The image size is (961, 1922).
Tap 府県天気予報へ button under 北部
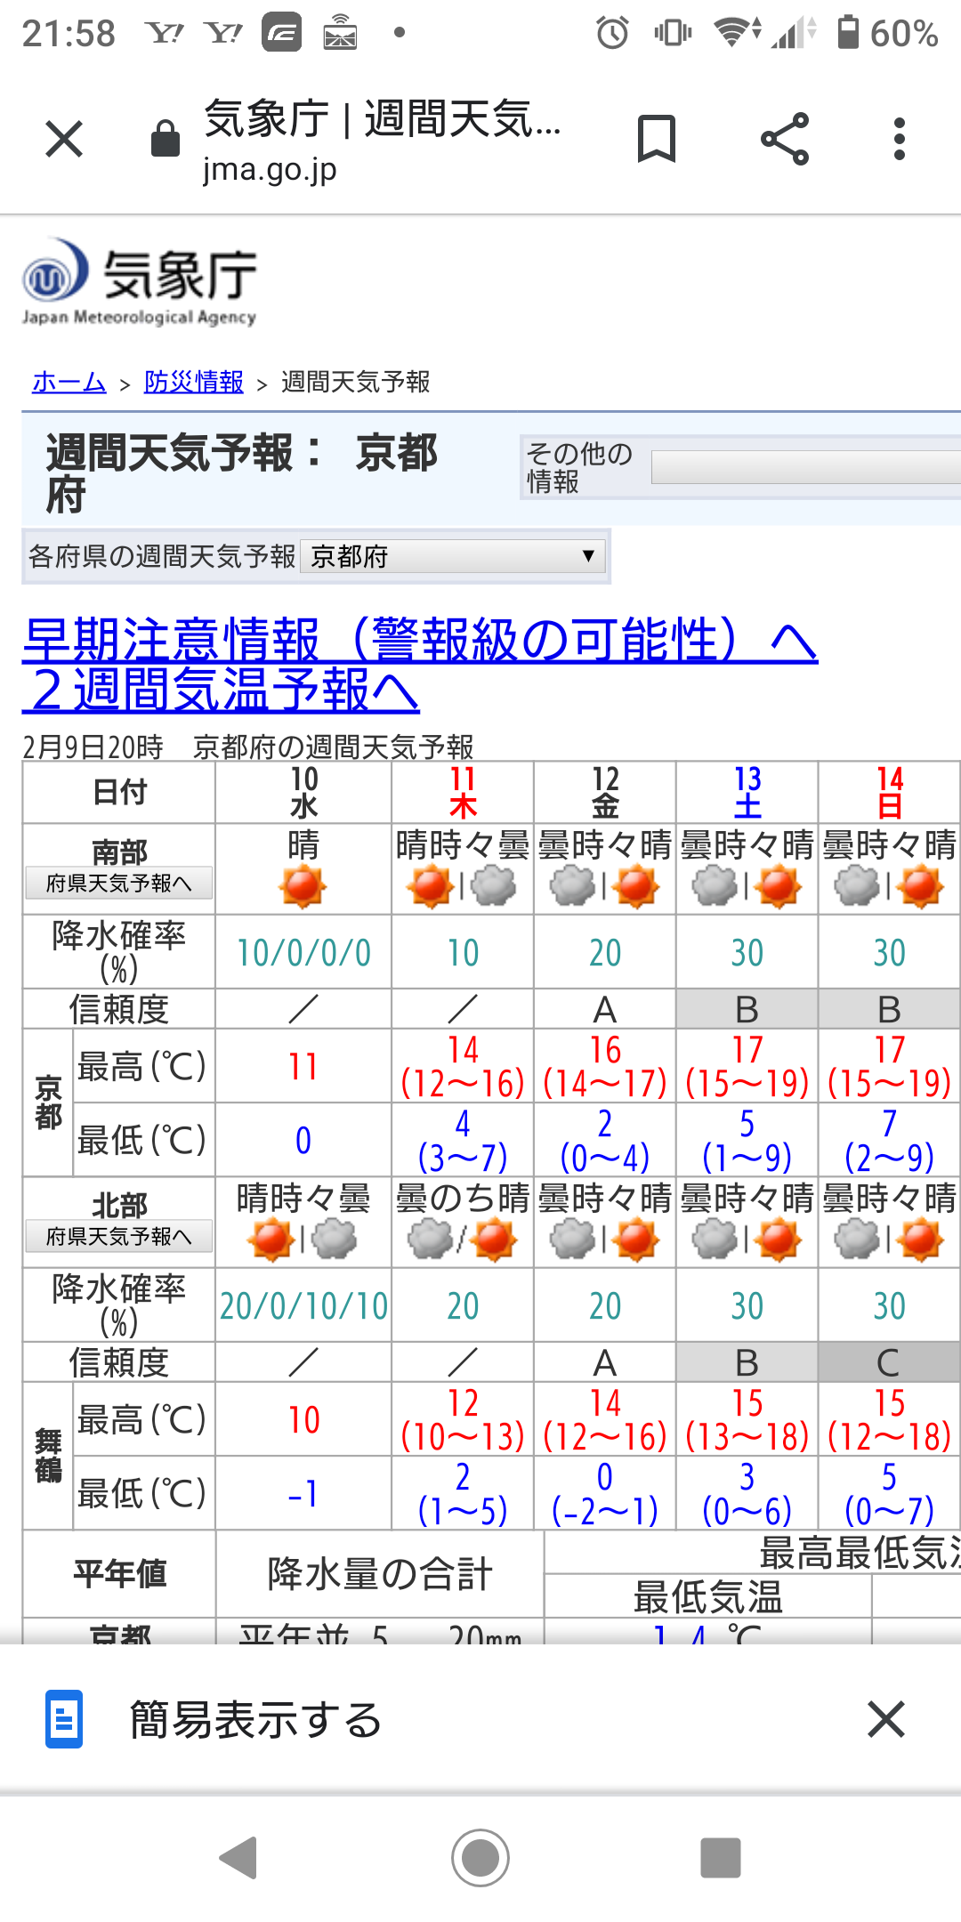(x=118, y=1237)
